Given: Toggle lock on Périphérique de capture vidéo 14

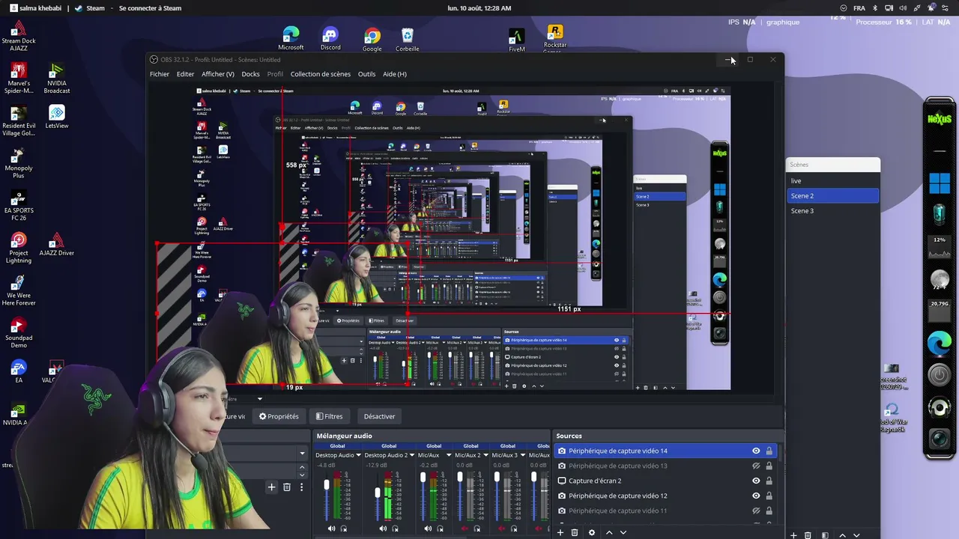Looking at the screenshot, I should pos(769,451).
